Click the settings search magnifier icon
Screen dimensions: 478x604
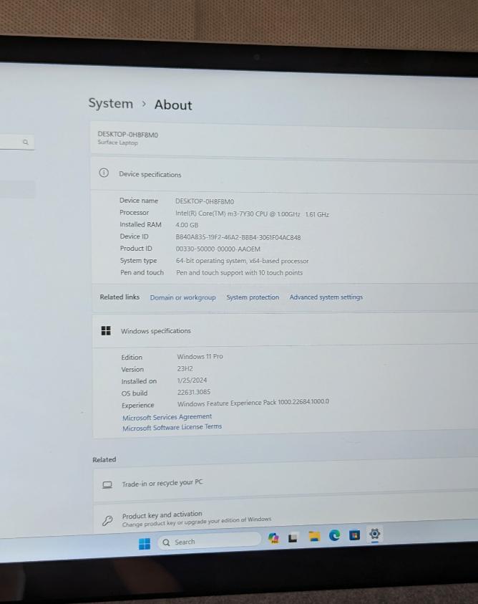click(26, 142)
